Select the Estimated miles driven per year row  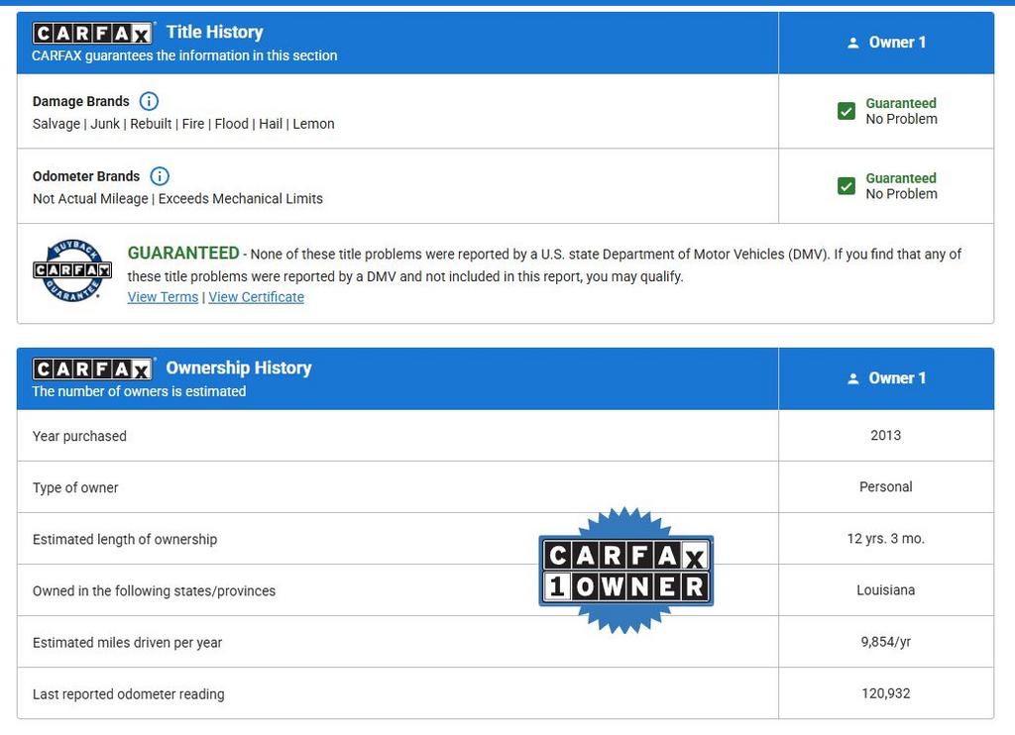(127, 642)
